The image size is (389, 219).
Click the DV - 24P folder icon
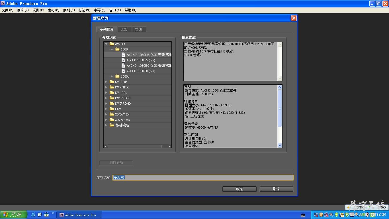click(112, 82)
